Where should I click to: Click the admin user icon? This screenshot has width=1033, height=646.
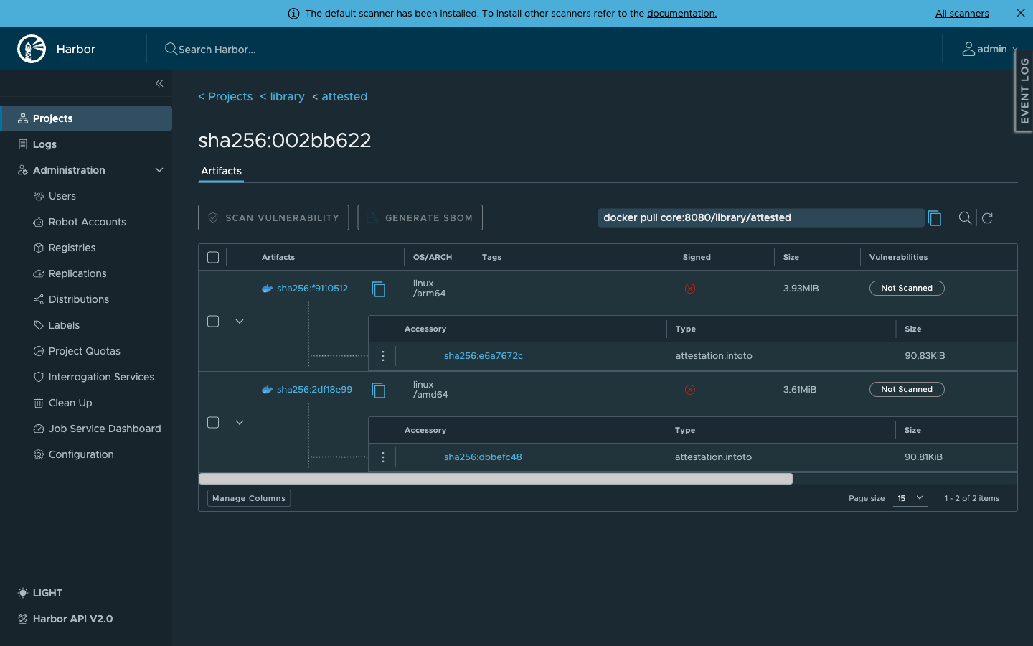coord(968,49)
